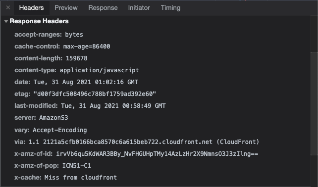Select the content-type header name

click(35, 70)
